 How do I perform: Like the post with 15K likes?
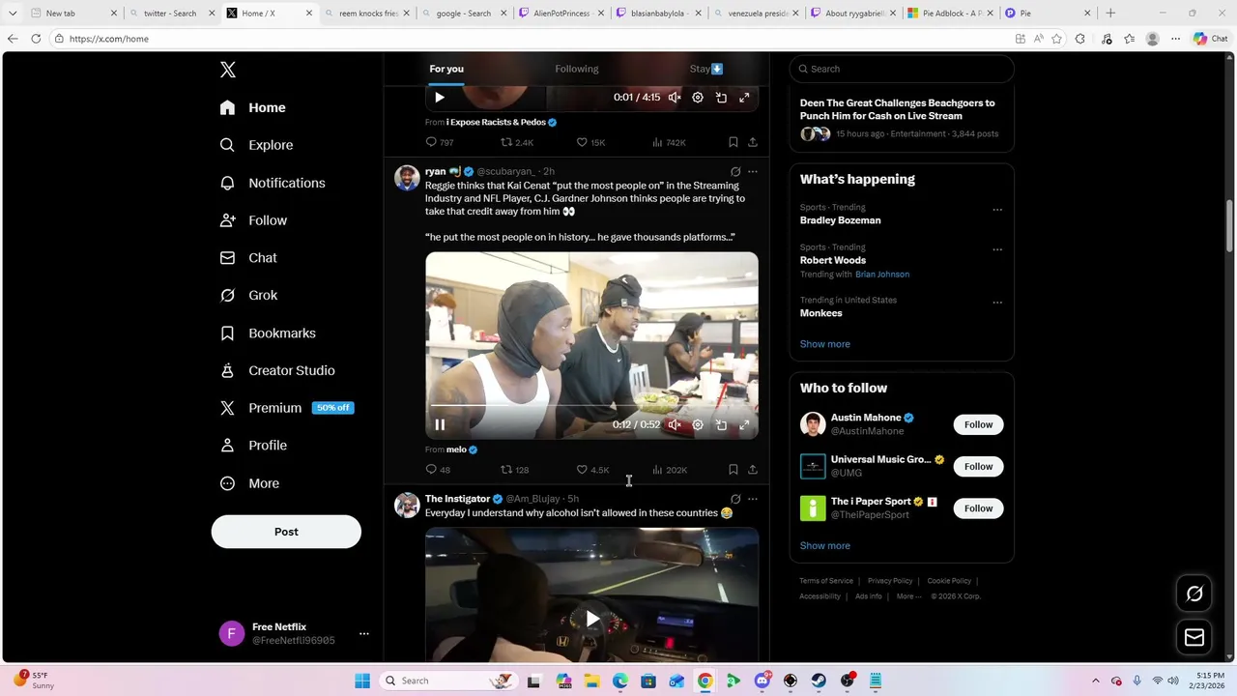[590, 143]
